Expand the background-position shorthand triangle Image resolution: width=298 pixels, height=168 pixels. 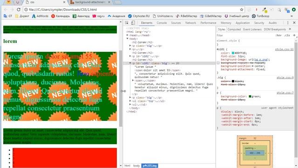coord(253,66)
